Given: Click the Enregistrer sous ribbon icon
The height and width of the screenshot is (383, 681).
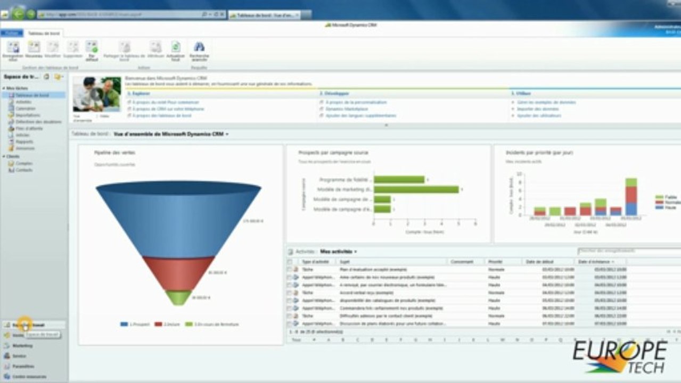Looking at the screenshot, I should point(13,47).
